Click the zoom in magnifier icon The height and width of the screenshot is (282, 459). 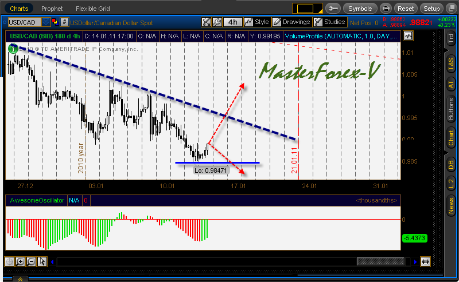point(20,261)
